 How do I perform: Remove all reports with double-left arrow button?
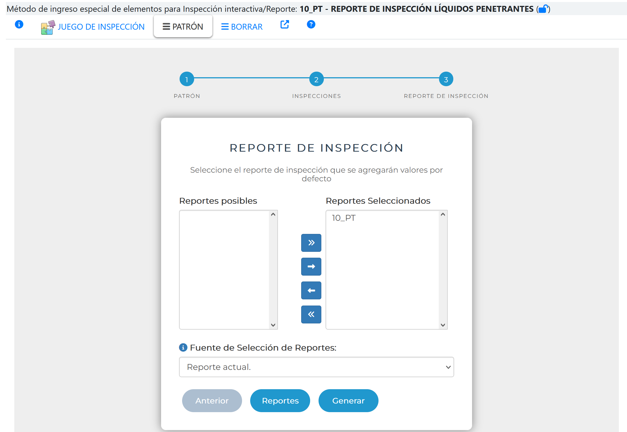coord(311,314)
